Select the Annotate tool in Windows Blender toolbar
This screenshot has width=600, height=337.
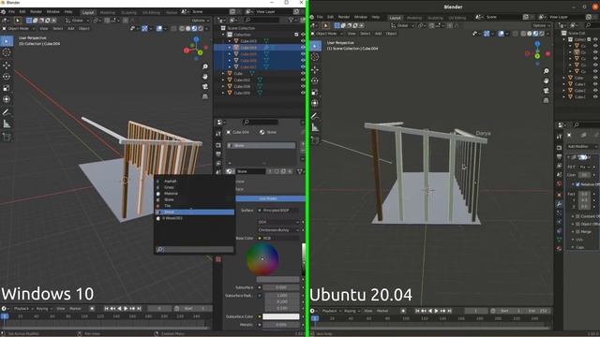point(7,112)
